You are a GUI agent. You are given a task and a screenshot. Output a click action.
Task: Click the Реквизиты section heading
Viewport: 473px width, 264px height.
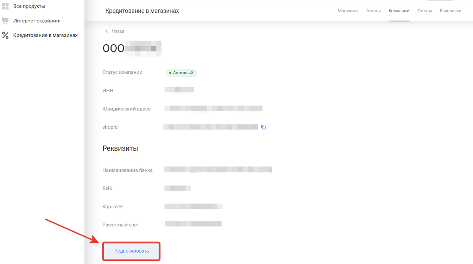point(120,148)
